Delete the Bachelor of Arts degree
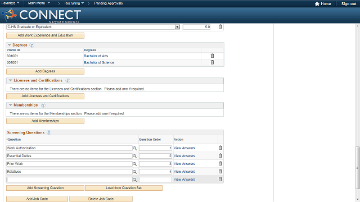360x202 pixels. click(x=213, y=56)
